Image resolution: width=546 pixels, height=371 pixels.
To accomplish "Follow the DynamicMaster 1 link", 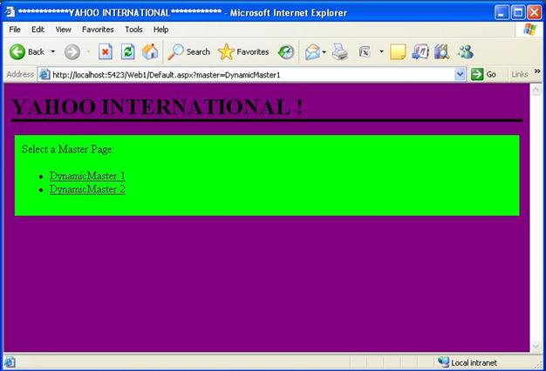I will (x=87, y=176).
